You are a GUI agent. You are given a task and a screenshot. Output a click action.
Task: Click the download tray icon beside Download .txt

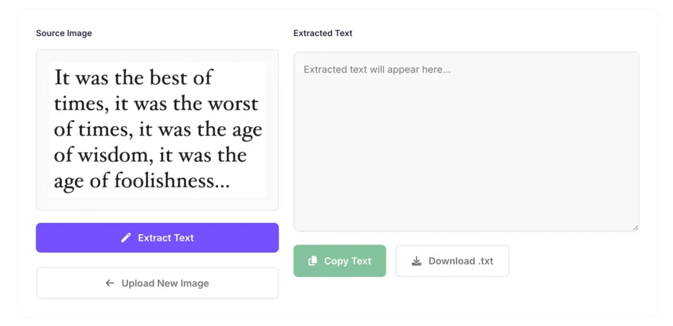coord(417,261)
